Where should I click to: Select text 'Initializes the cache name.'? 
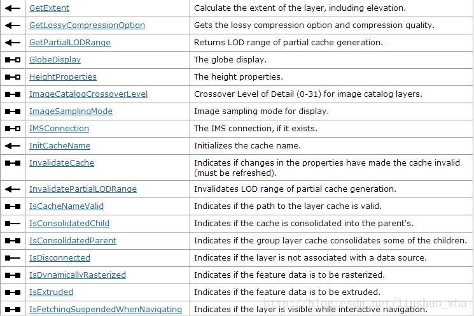247,146
